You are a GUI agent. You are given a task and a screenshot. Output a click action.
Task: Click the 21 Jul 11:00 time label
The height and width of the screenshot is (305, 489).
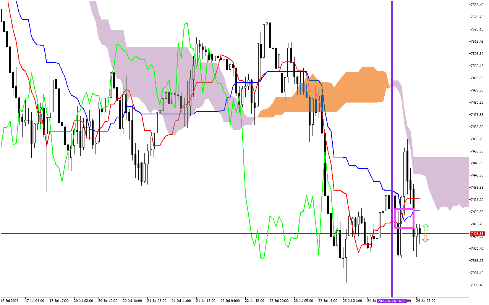pyautogui.click(x=182, y=301)
